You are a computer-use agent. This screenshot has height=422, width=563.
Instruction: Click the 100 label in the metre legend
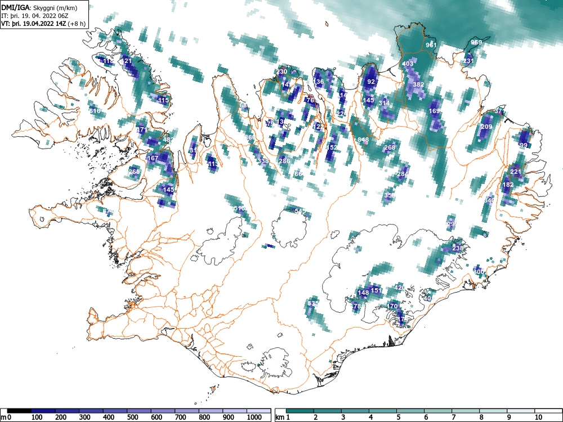[x=37, y=417]
